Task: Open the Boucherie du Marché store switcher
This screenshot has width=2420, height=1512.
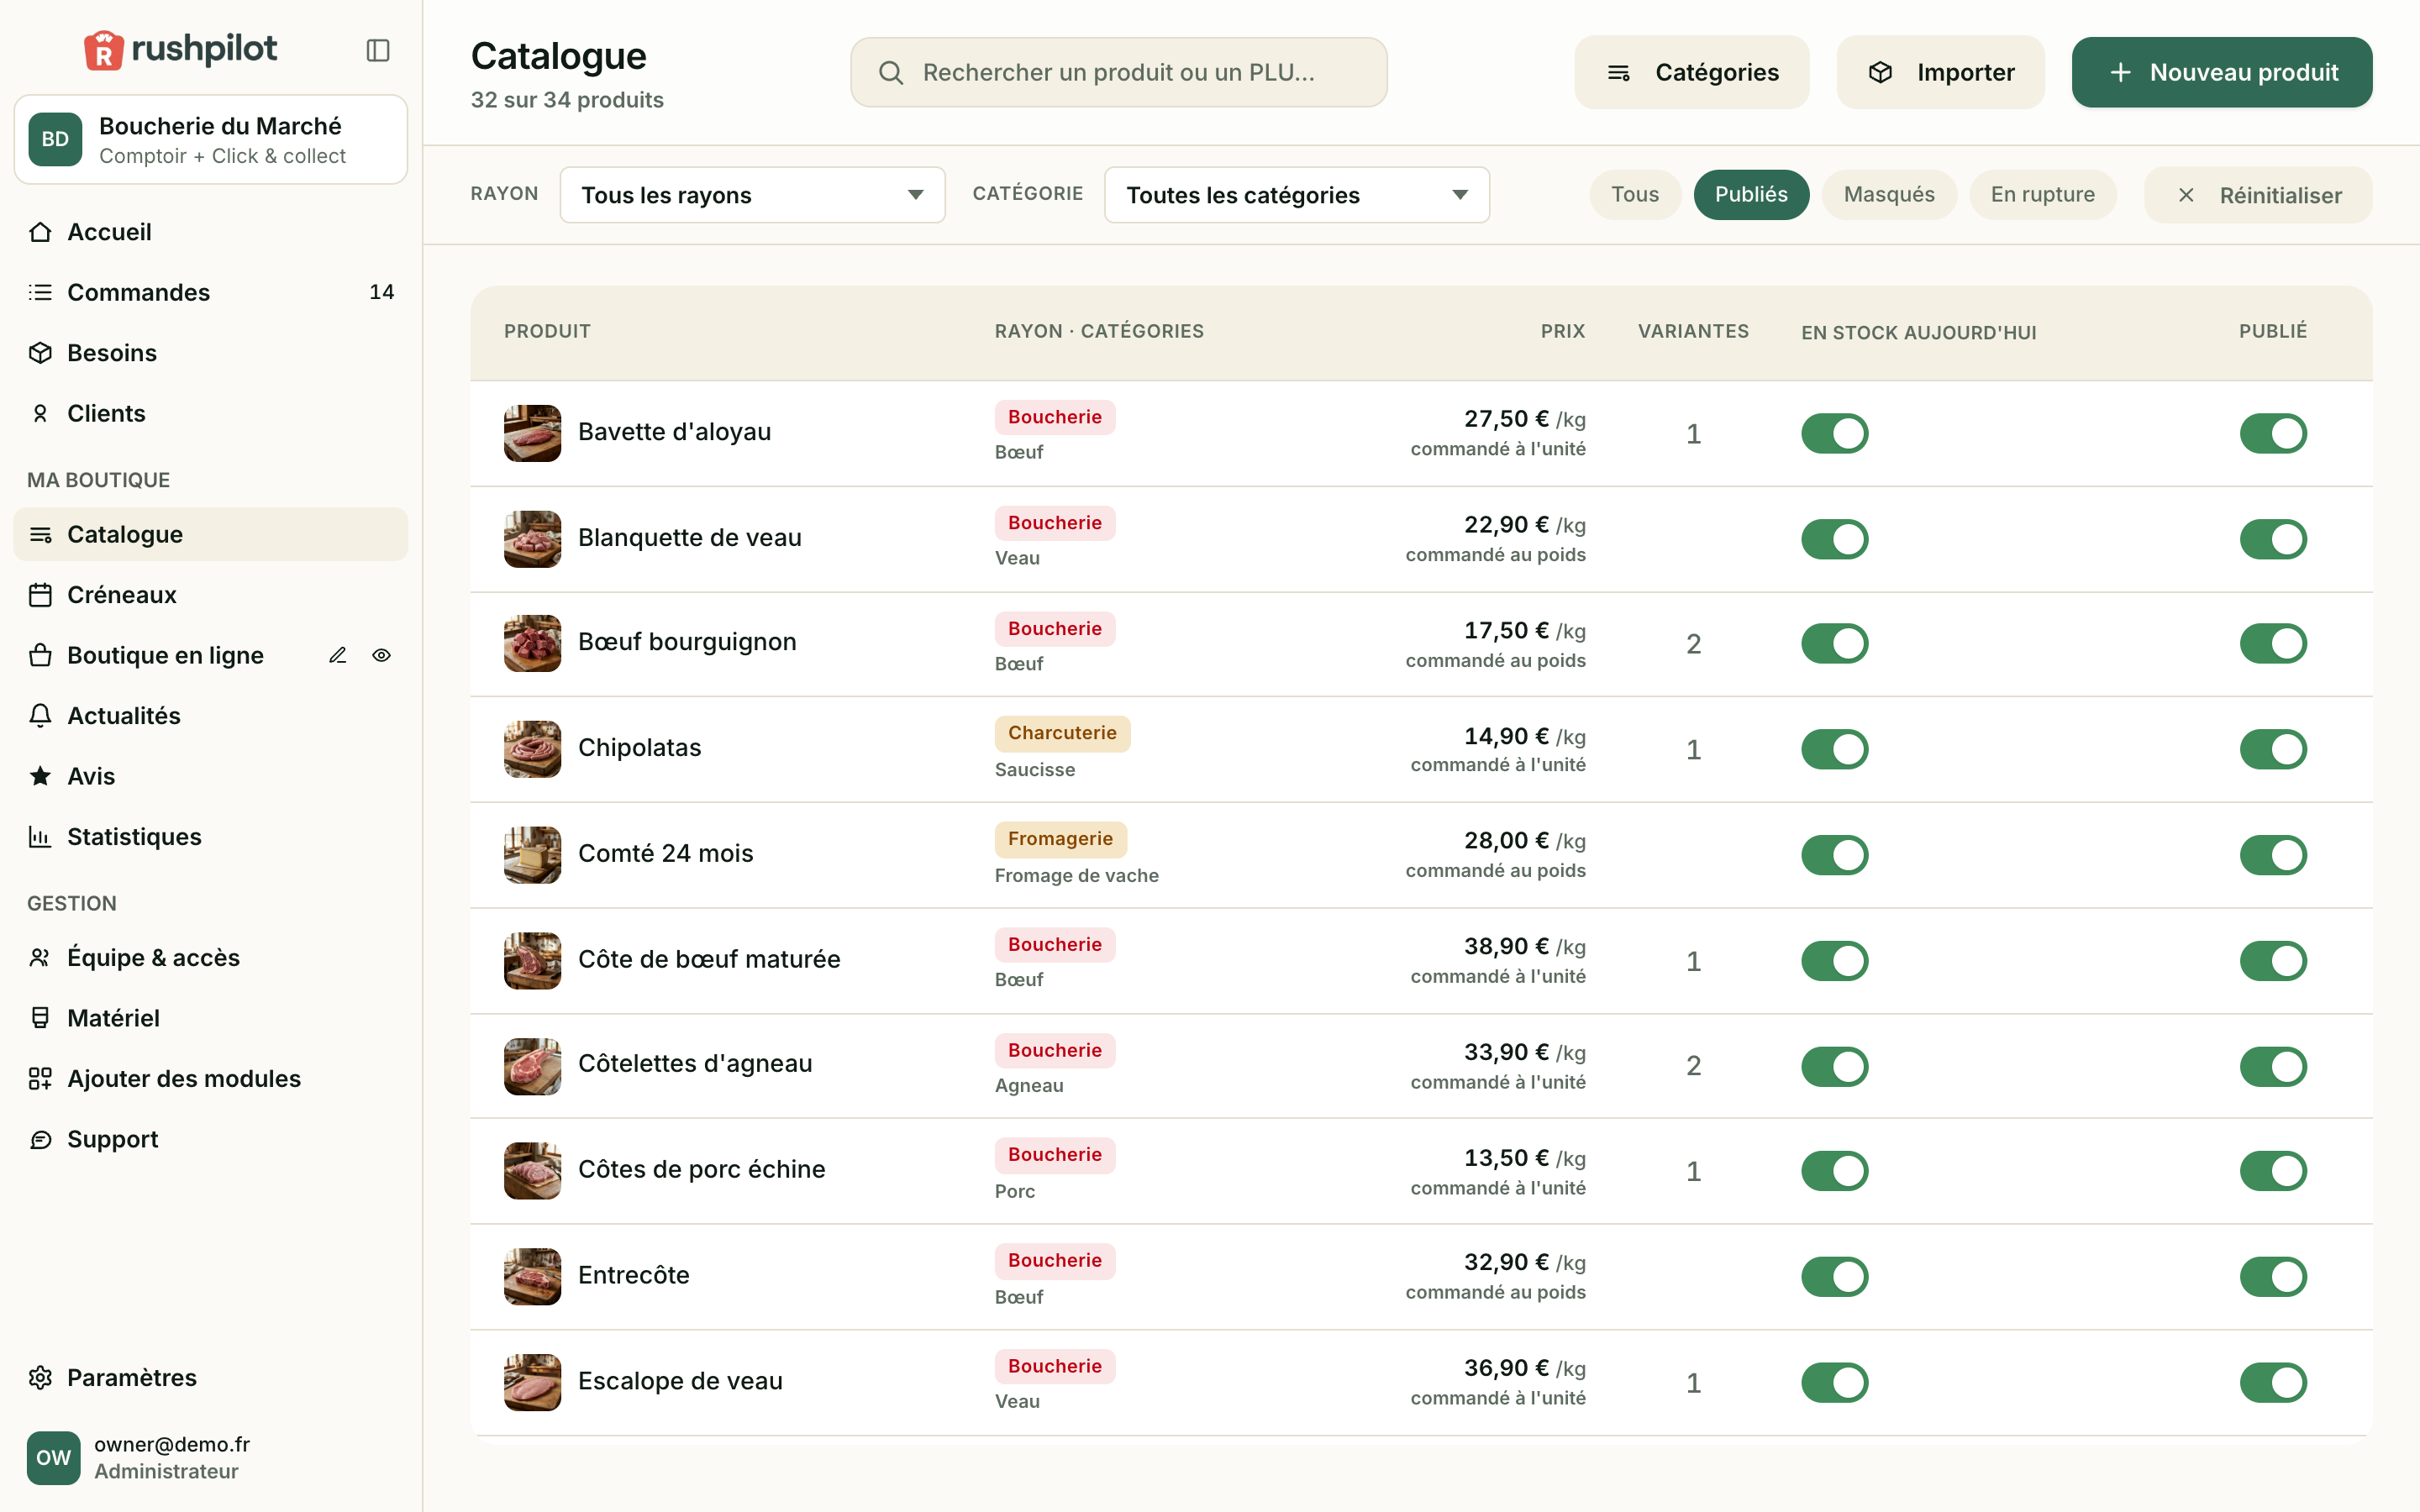Action: pos(210,140)
